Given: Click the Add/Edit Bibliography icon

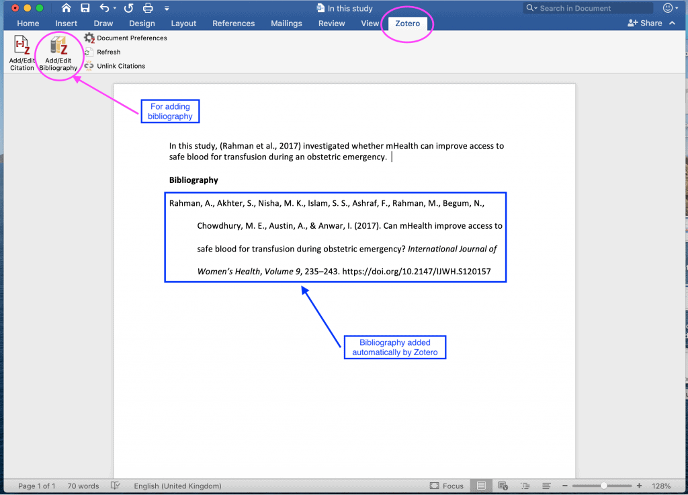Looking at the screenshot, I should click(x=58, y=47).
